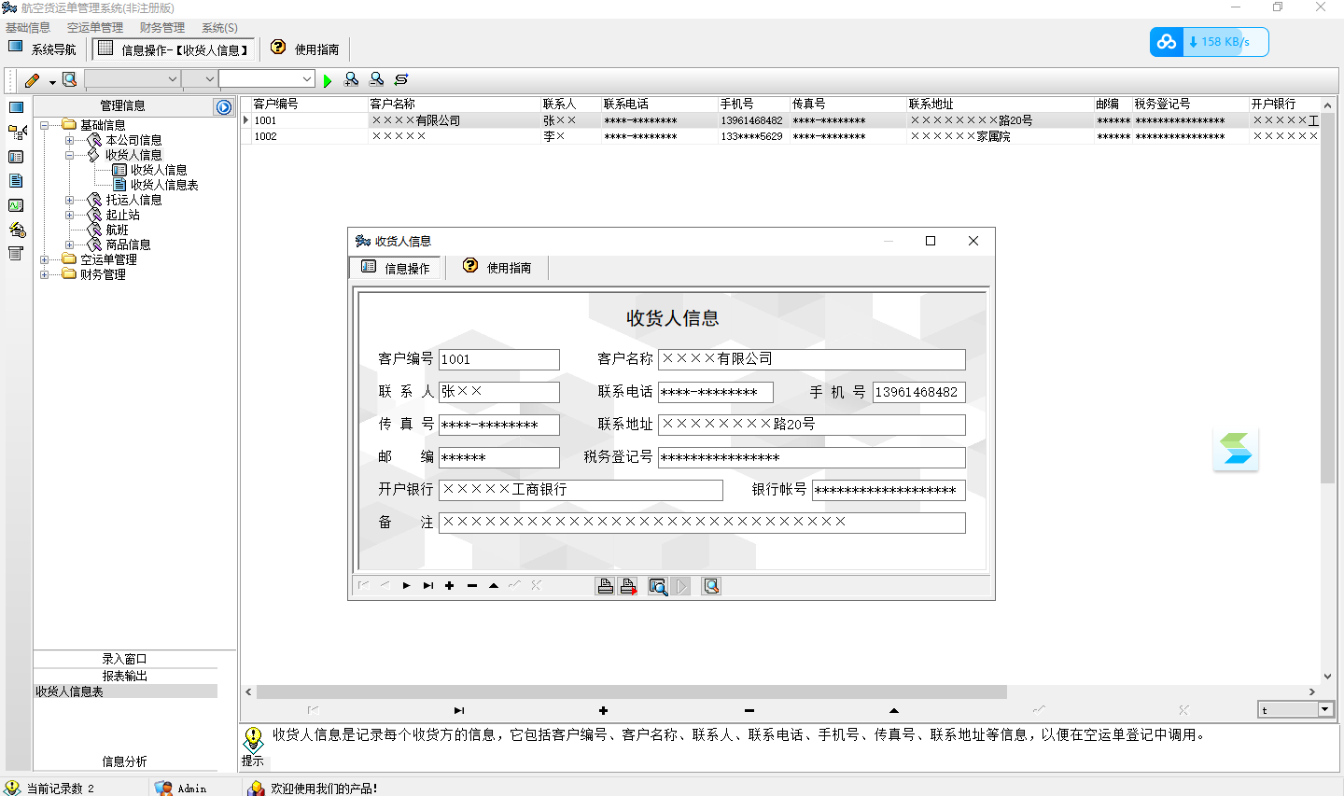The height and width of the screenshot is (796, 1344).
Task: Collapse the 收货人信息 tree node
Action: point(69,155)
